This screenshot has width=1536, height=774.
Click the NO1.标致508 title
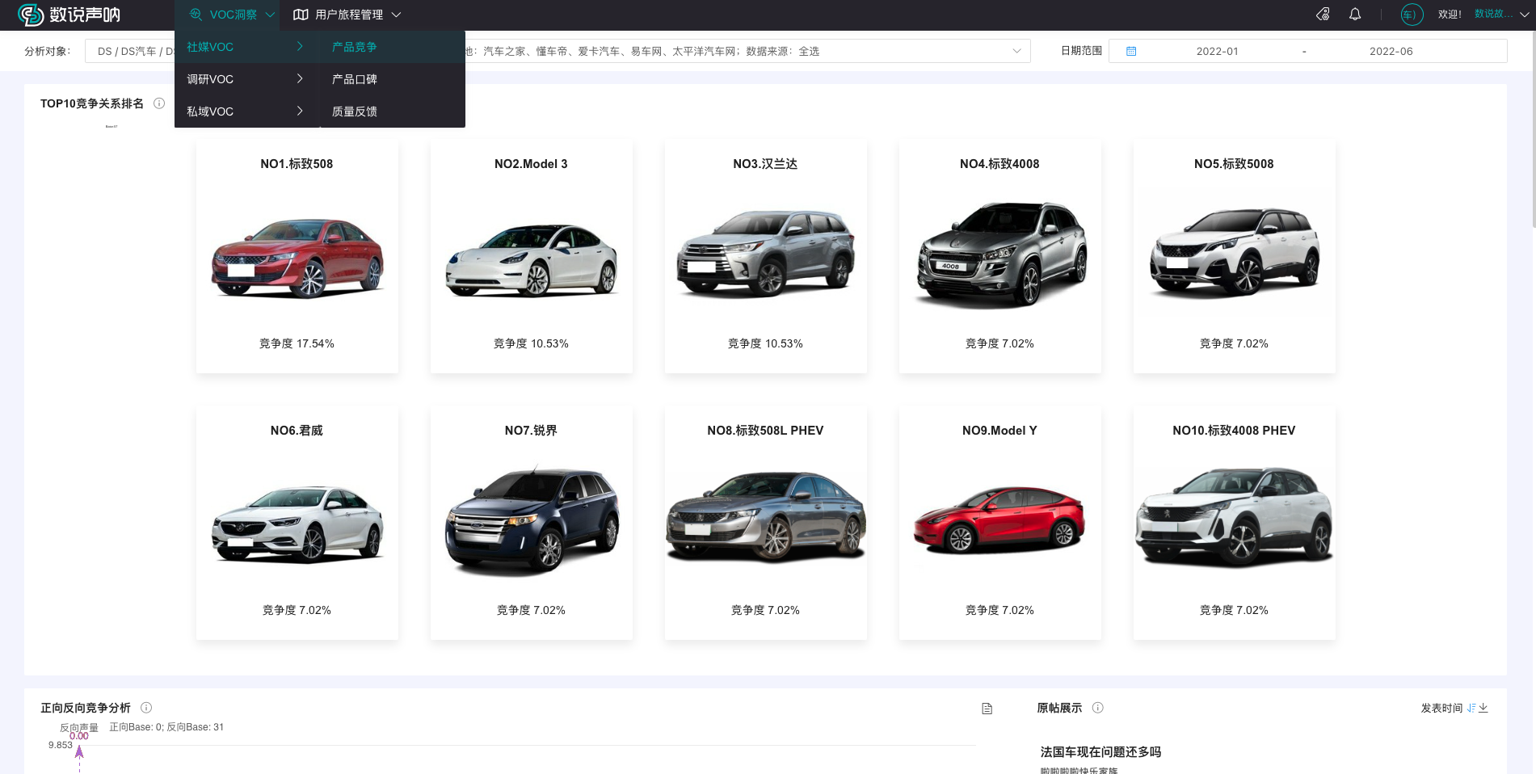[x=297, y=164]
